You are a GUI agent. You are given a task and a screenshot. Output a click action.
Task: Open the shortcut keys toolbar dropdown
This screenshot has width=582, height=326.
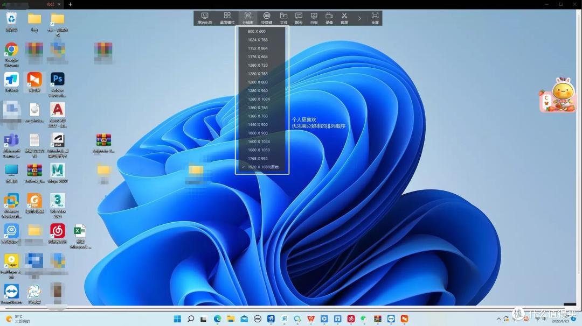point(267,18)
